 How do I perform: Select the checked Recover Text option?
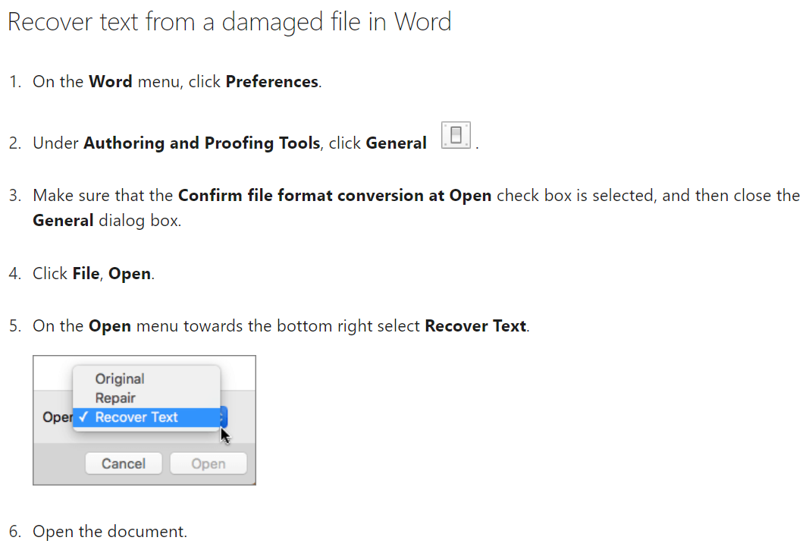click(146, 417)
